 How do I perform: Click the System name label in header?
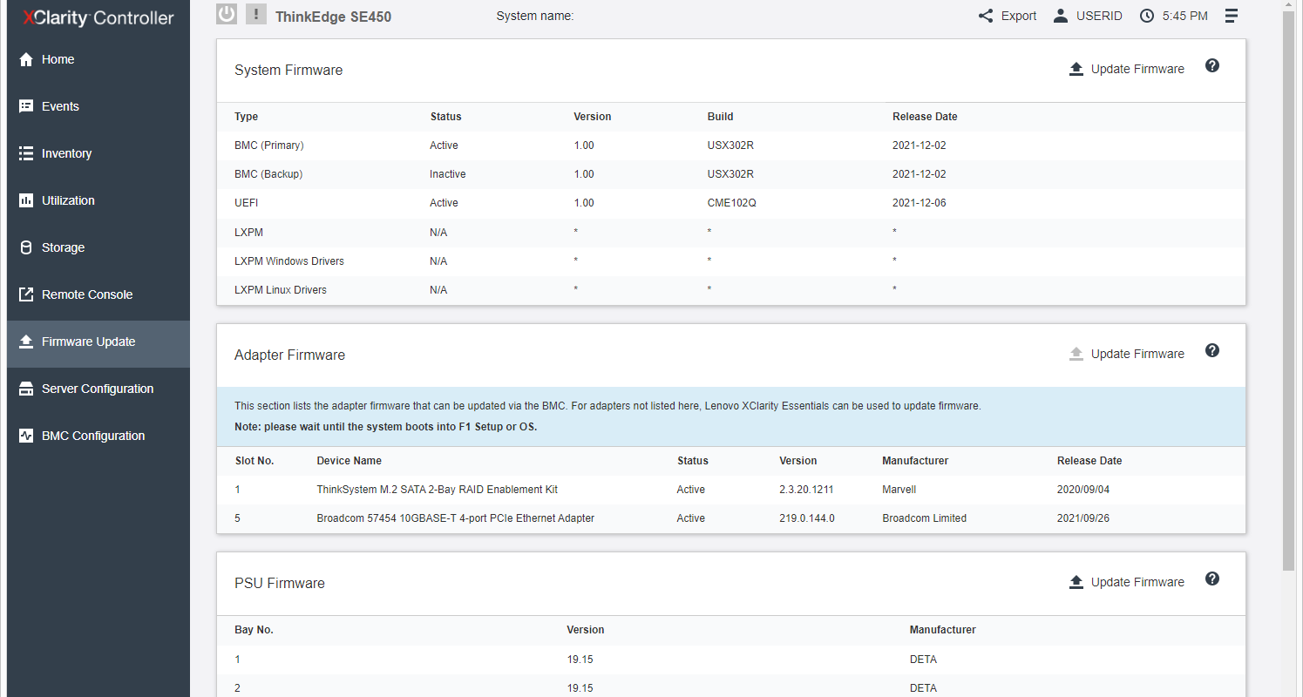click(535, 16)
